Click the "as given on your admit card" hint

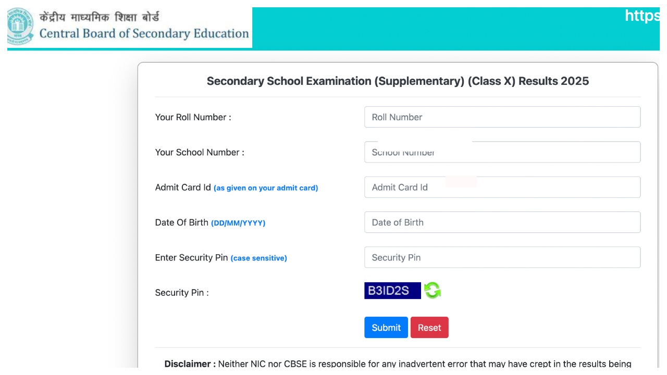coord(266,188)
